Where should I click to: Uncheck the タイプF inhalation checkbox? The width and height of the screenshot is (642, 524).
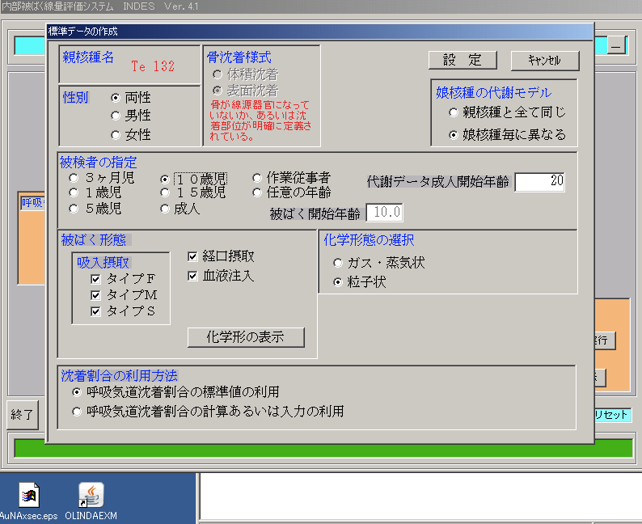coord(95,279)
